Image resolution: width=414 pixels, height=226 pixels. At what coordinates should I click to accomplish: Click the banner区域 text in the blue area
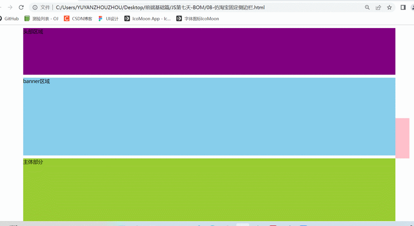point(37,81)
